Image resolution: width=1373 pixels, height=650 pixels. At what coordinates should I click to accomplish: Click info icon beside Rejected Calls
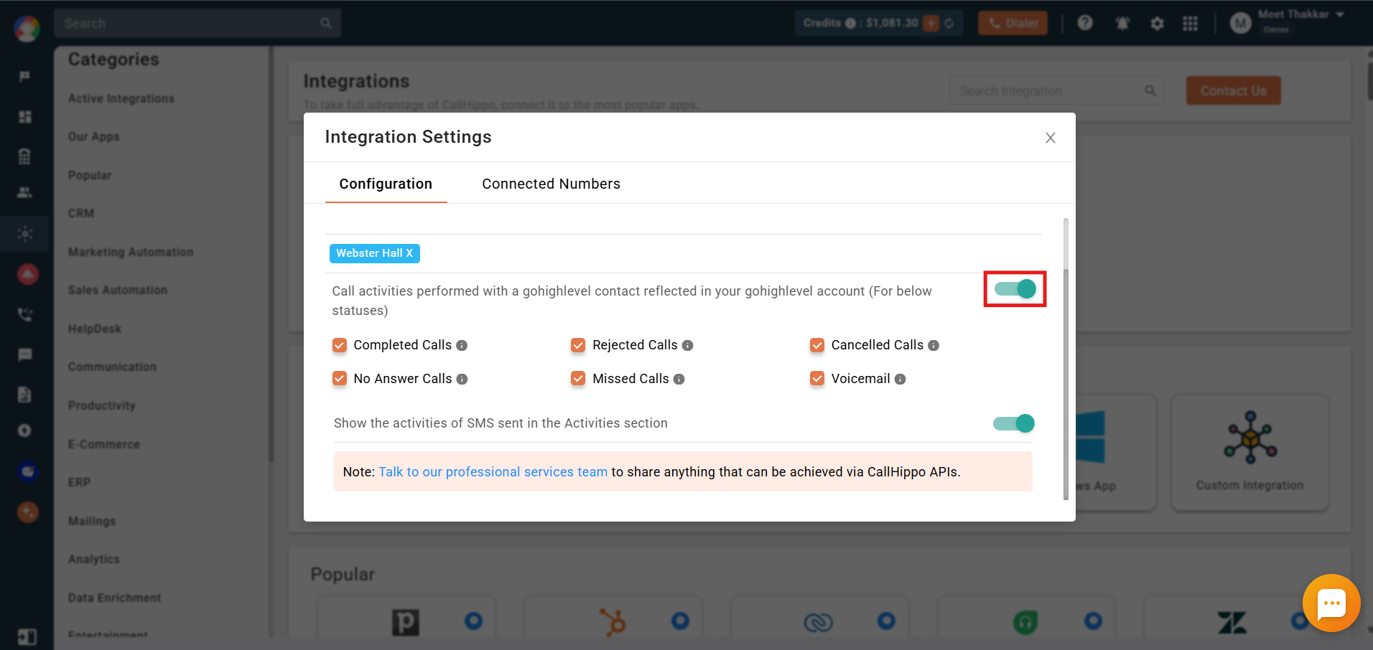(687, 345)
